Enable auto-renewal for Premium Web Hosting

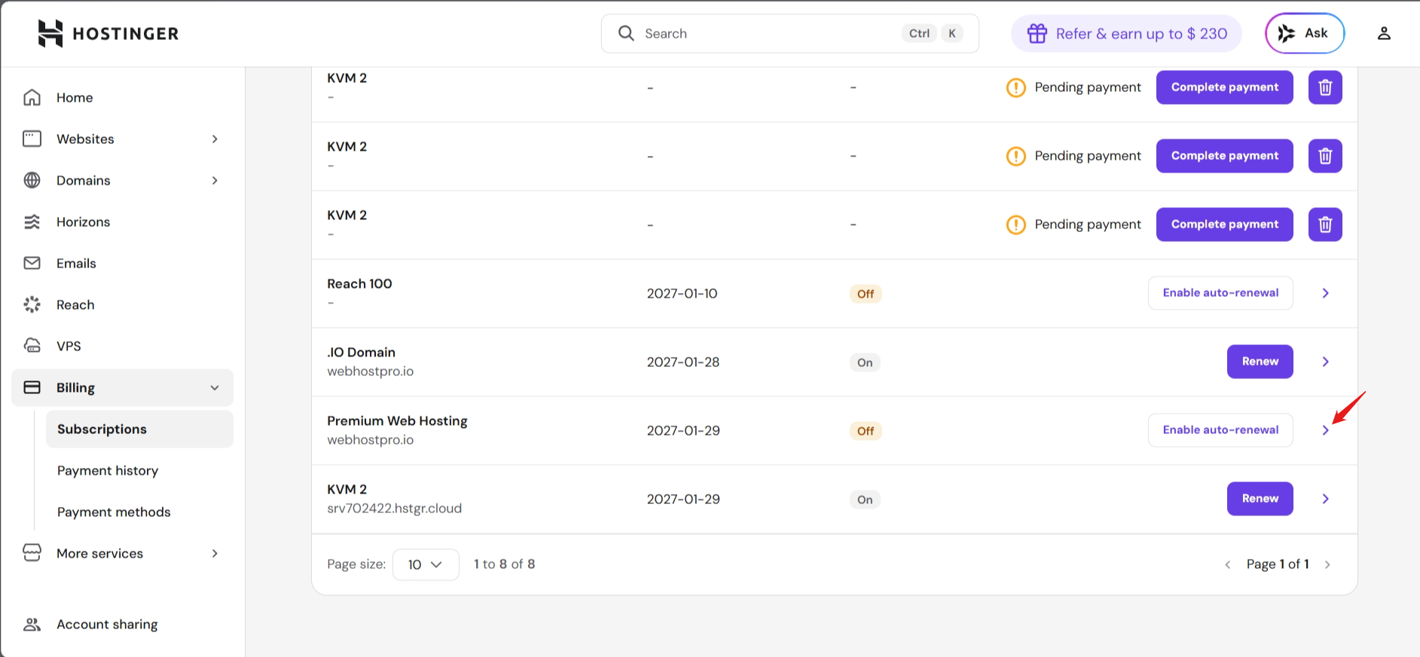pyautogui.click(x=1220, y=430)
